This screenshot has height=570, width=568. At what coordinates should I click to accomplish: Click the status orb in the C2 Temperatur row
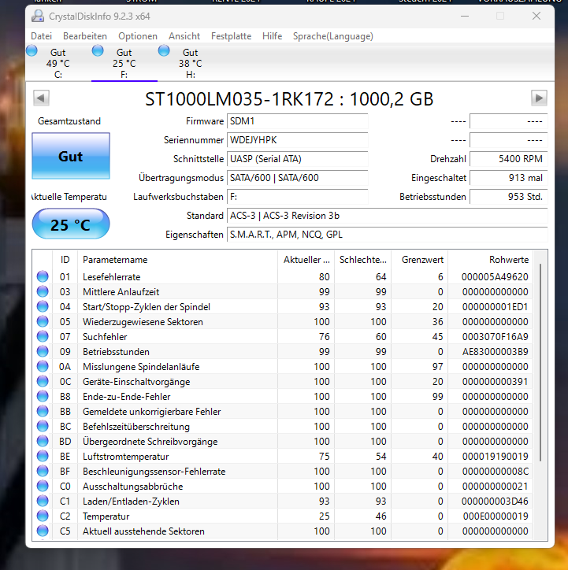coord(43,516)
